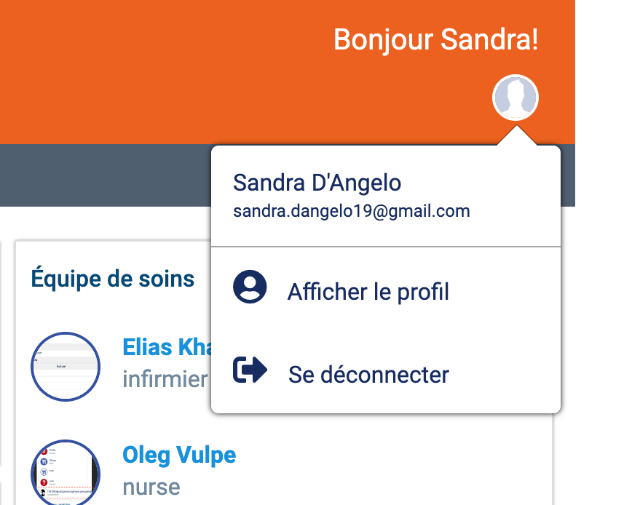Click the person icon beside Afficher le profil
Viewport: 632px width, 505px height.
pos(250,286)
